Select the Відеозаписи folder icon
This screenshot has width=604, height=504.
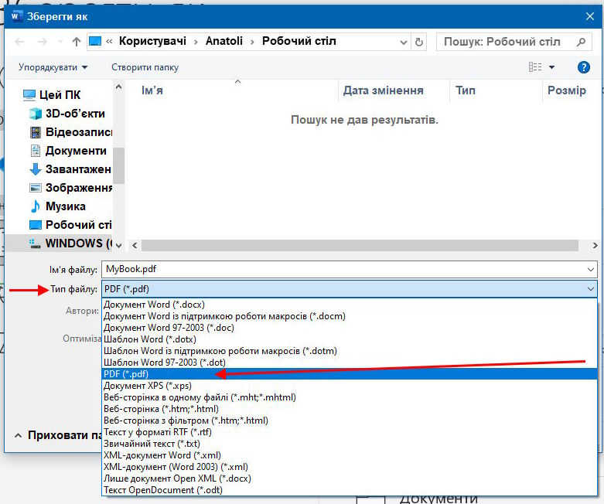[36, 132]
